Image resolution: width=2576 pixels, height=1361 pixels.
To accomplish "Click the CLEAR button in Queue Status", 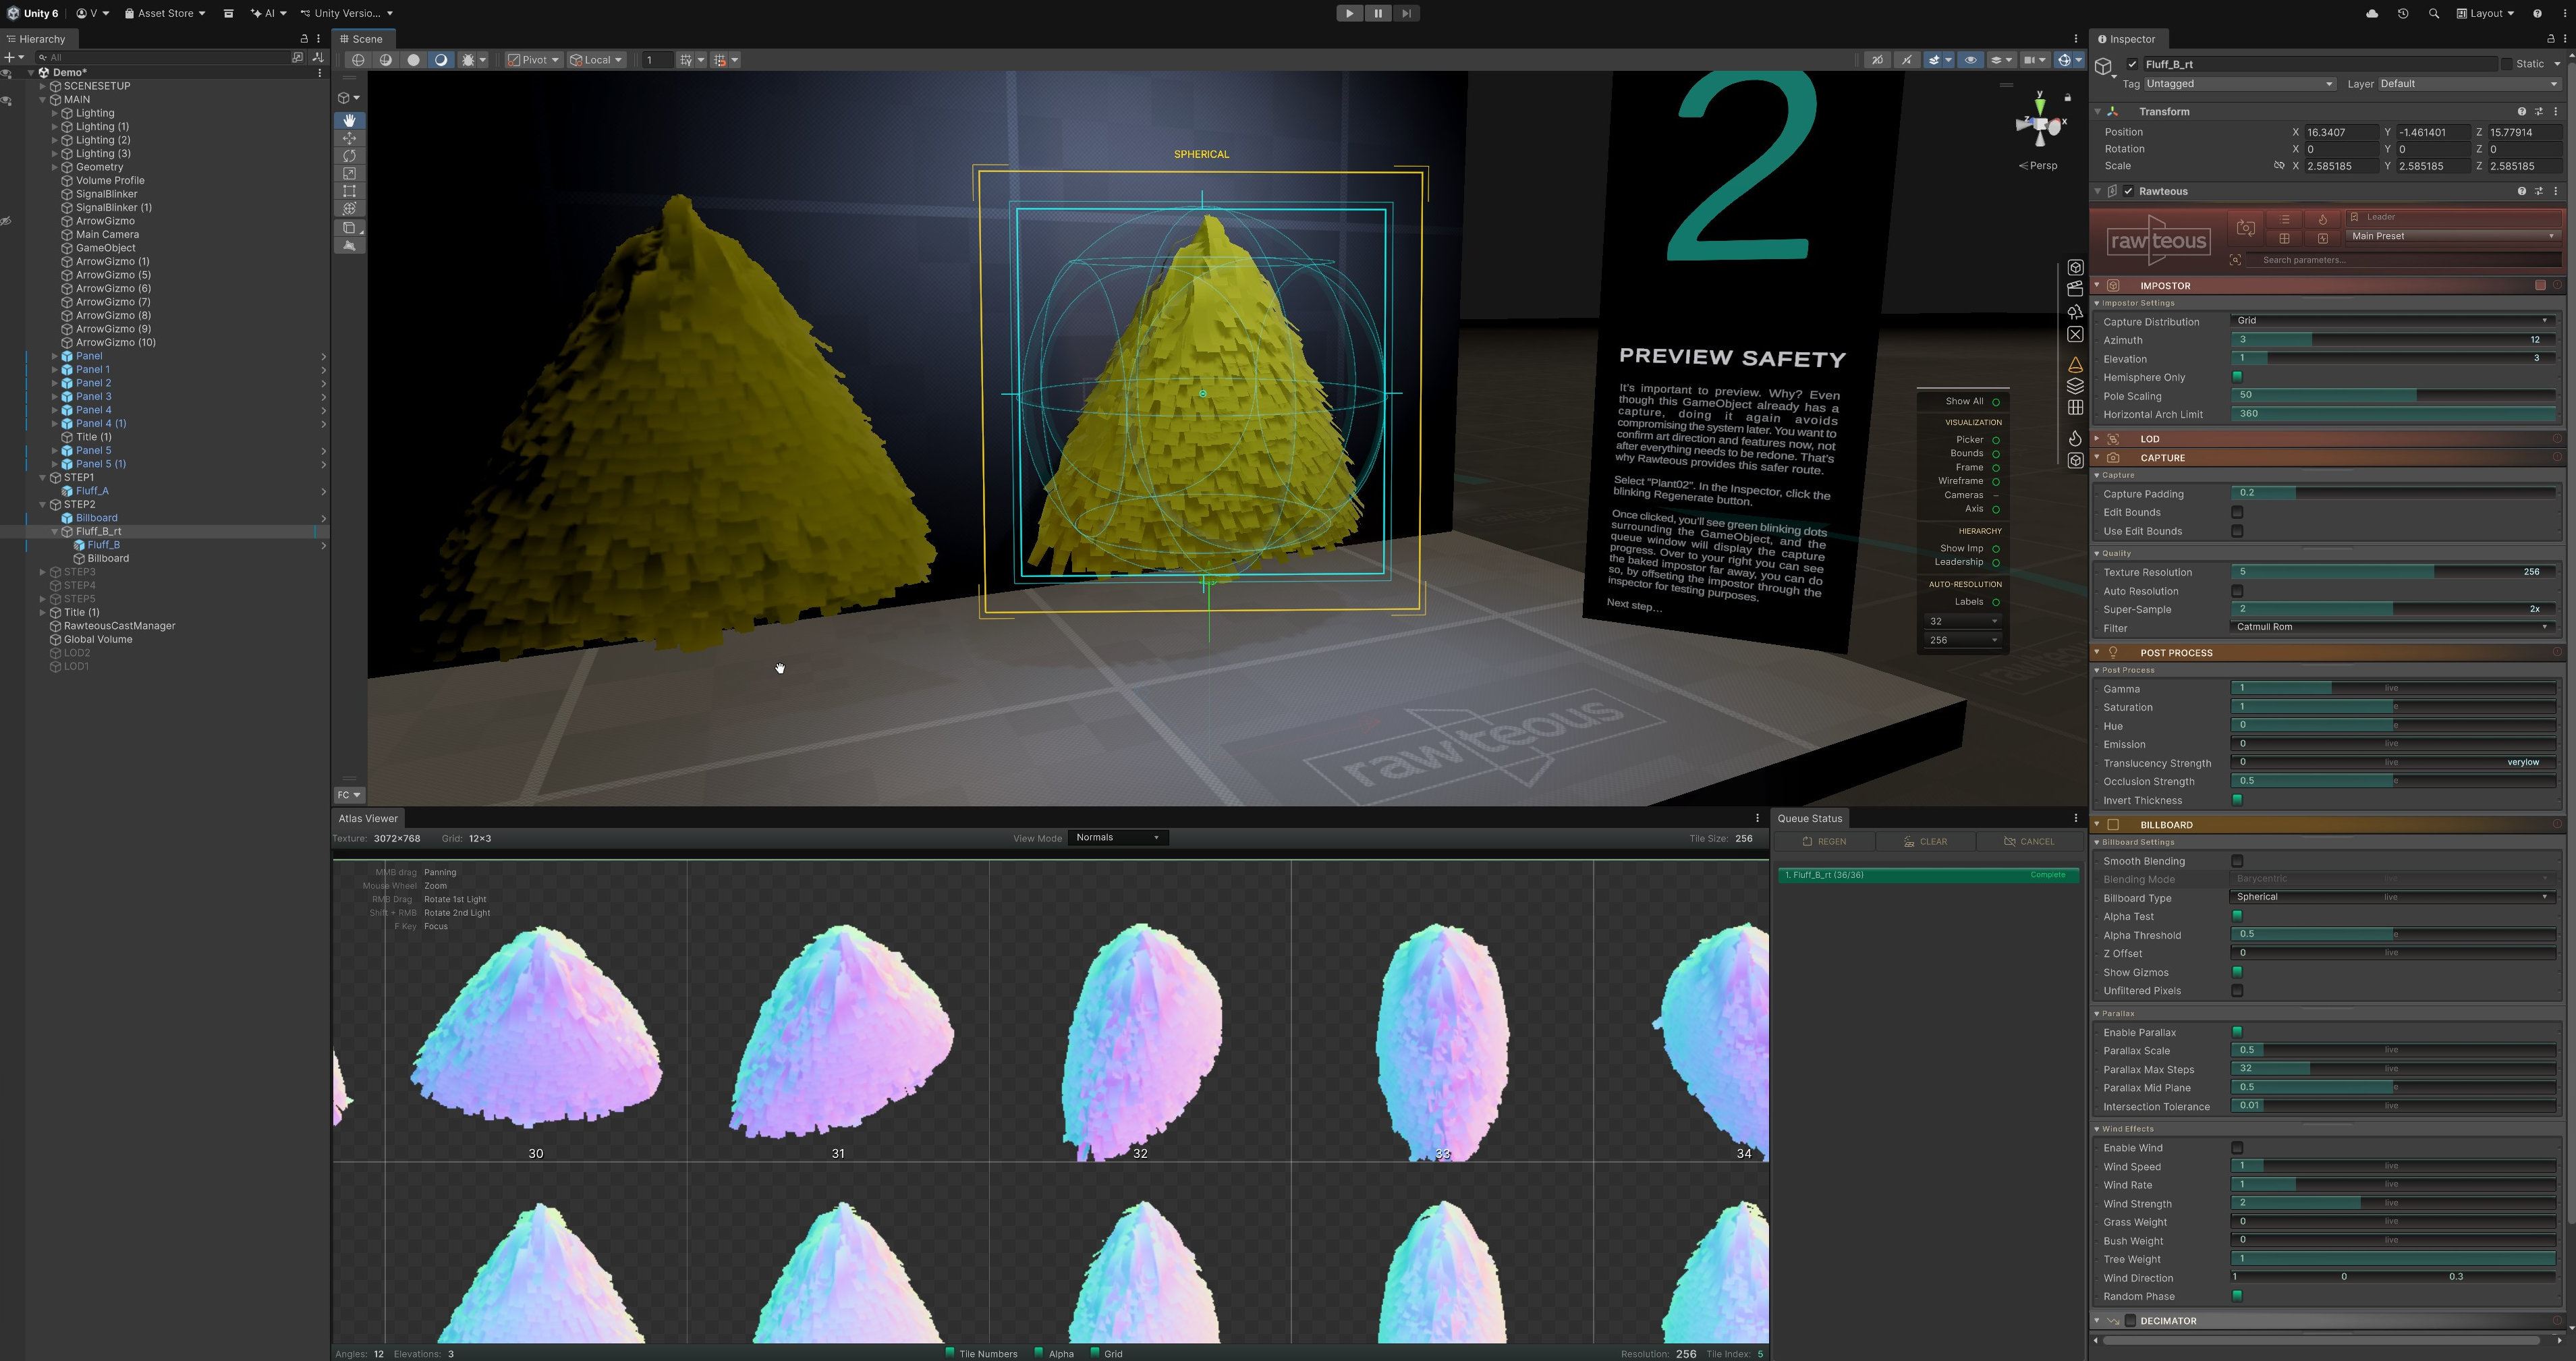I will 1925,841.
